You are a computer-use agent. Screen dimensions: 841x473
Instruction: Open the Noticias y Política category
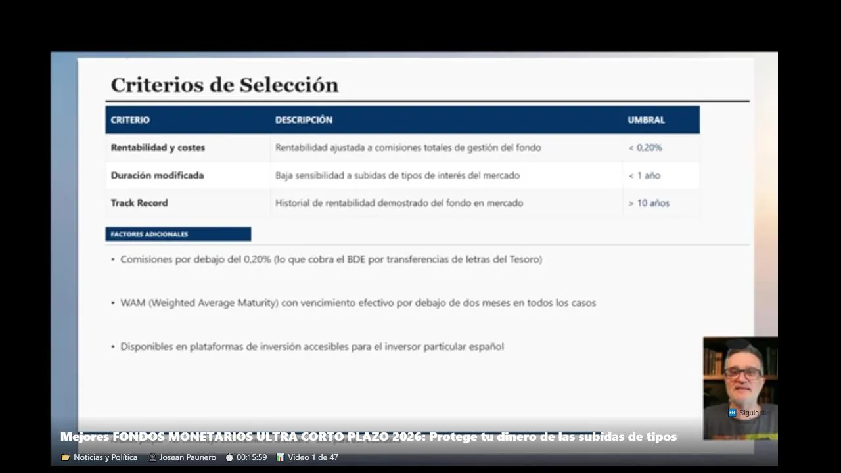[x=105, y=457]
